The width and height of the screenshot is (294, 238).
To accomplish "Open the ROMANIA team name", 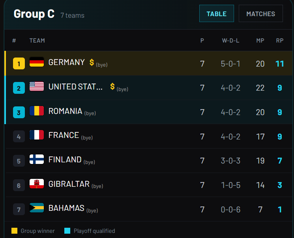I will [65, 111].
